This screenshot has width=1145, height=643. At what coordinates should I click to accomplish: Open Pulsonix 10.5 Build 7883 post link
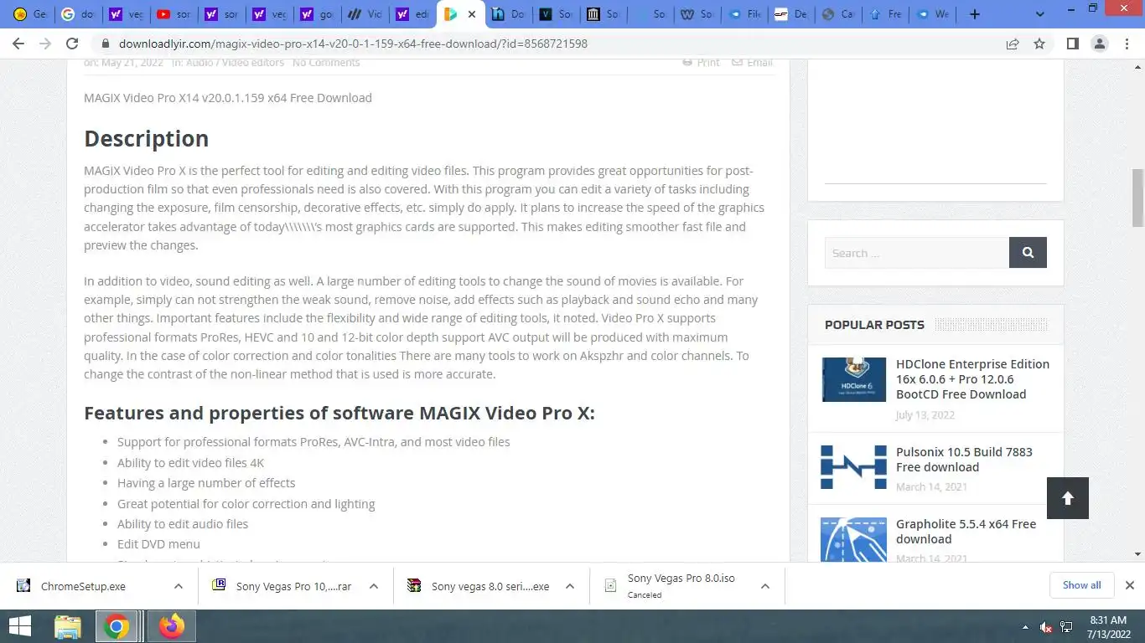(964, 460)
